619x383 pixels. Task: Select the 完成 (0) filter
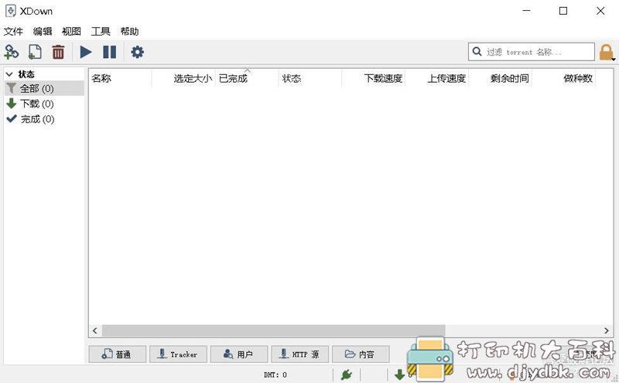coord(44,119)
